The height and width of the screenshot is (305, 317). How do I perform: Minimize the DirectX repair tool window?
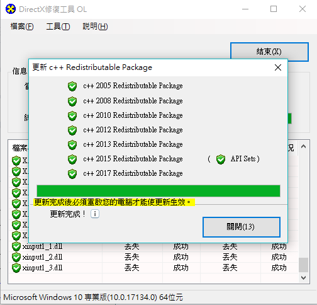click(245, 9)
